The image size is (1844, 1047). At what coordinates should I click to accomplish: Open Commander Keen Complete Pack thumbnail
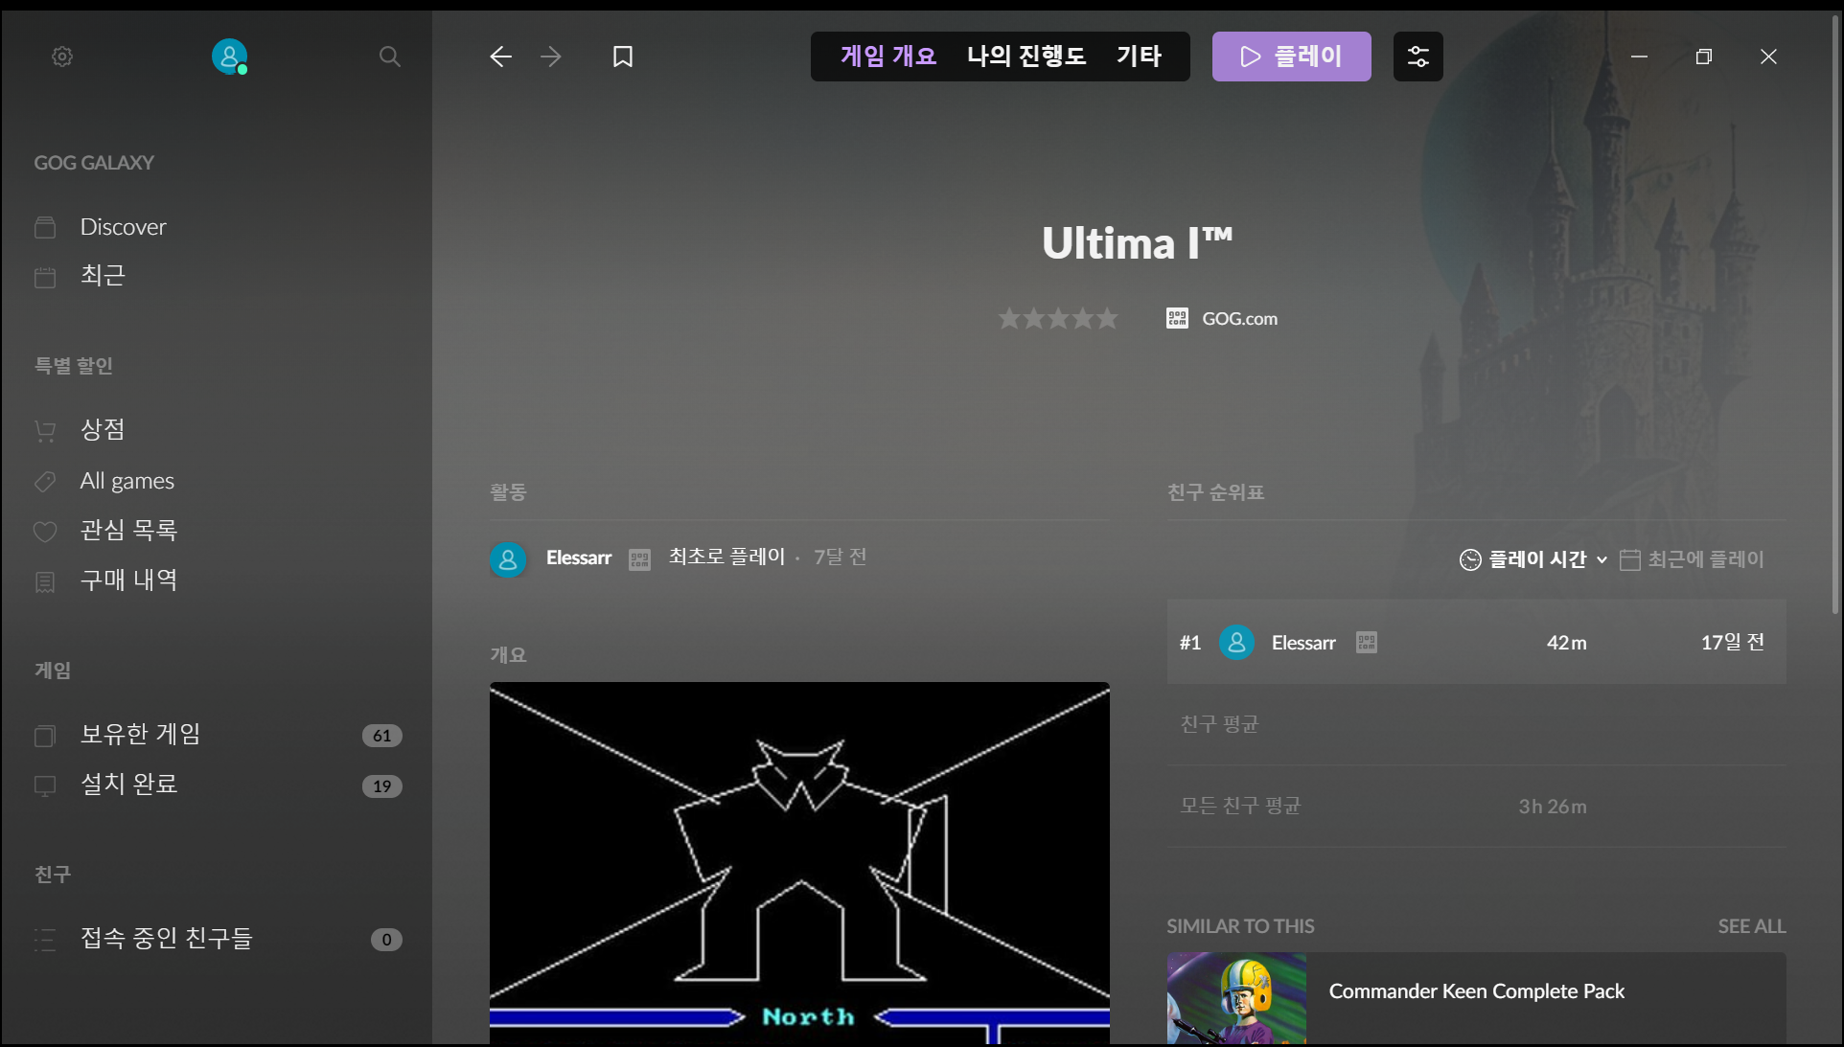pos(1236,997)
